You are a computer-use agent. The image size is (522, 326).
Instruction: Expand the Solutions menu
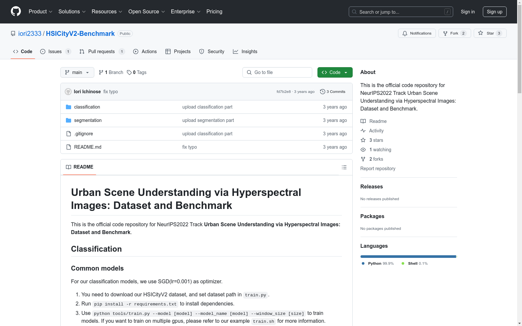click(72, 11)
